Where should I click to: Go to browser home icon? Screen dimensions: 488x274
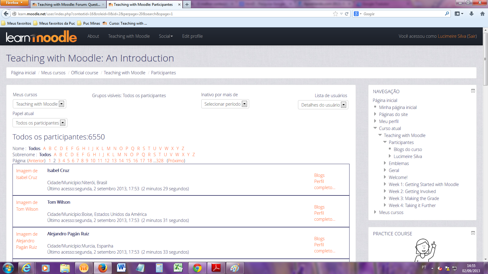[483, 14]
